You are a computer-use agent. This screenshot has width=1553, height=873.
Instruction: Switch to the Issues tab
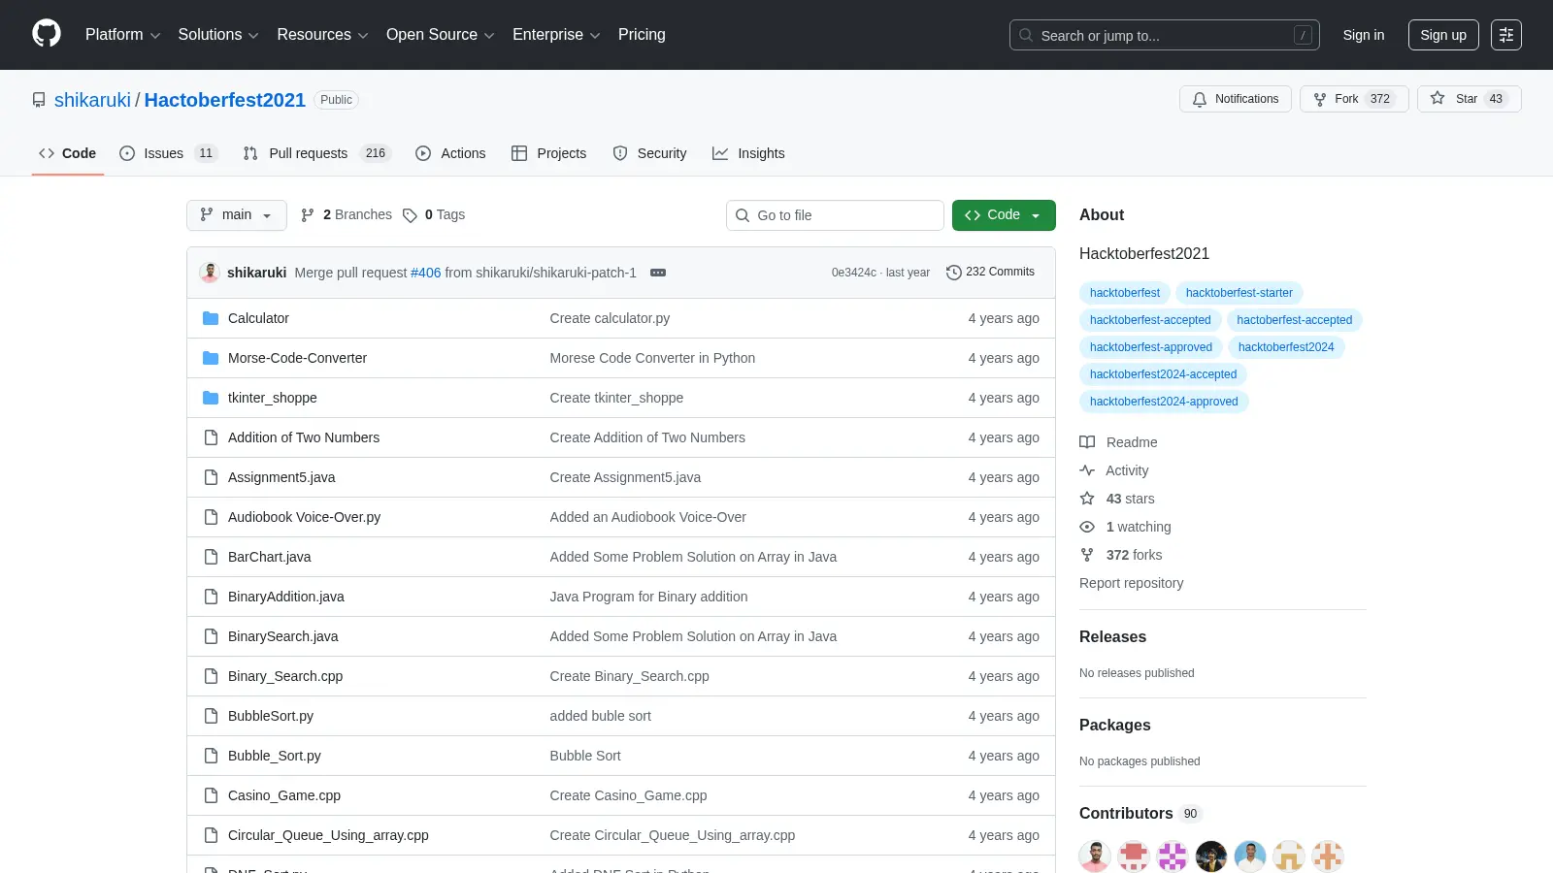(x=168, y=153)
